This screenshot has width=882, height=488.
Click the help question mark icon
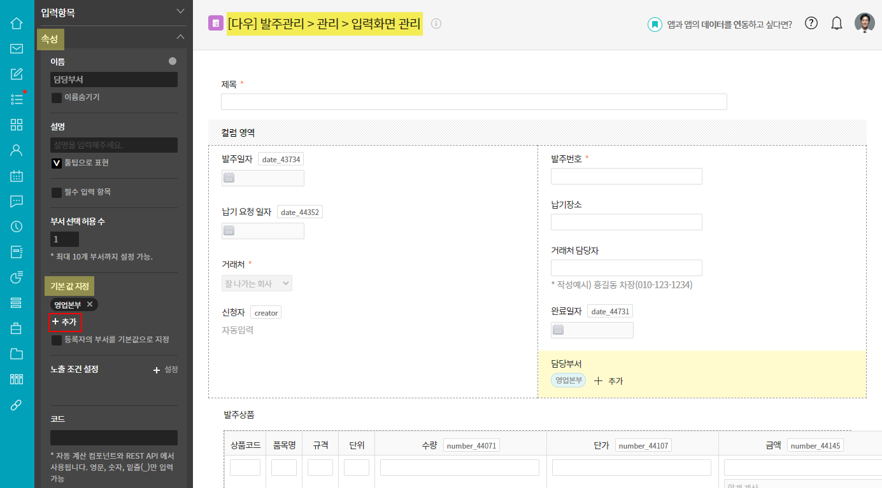pyautogui.click(x=811, y=24)
